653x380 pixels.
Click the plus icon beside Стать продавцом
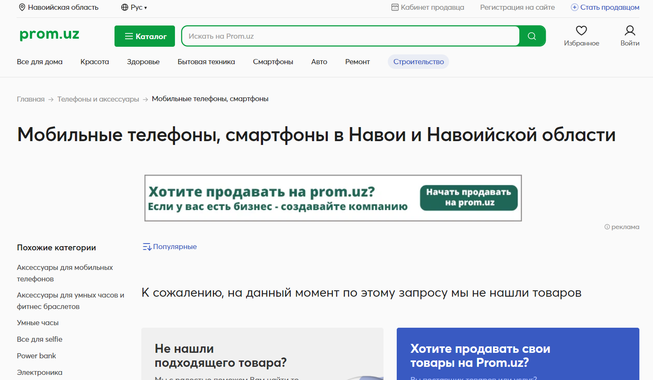click(x=575, y=7)
